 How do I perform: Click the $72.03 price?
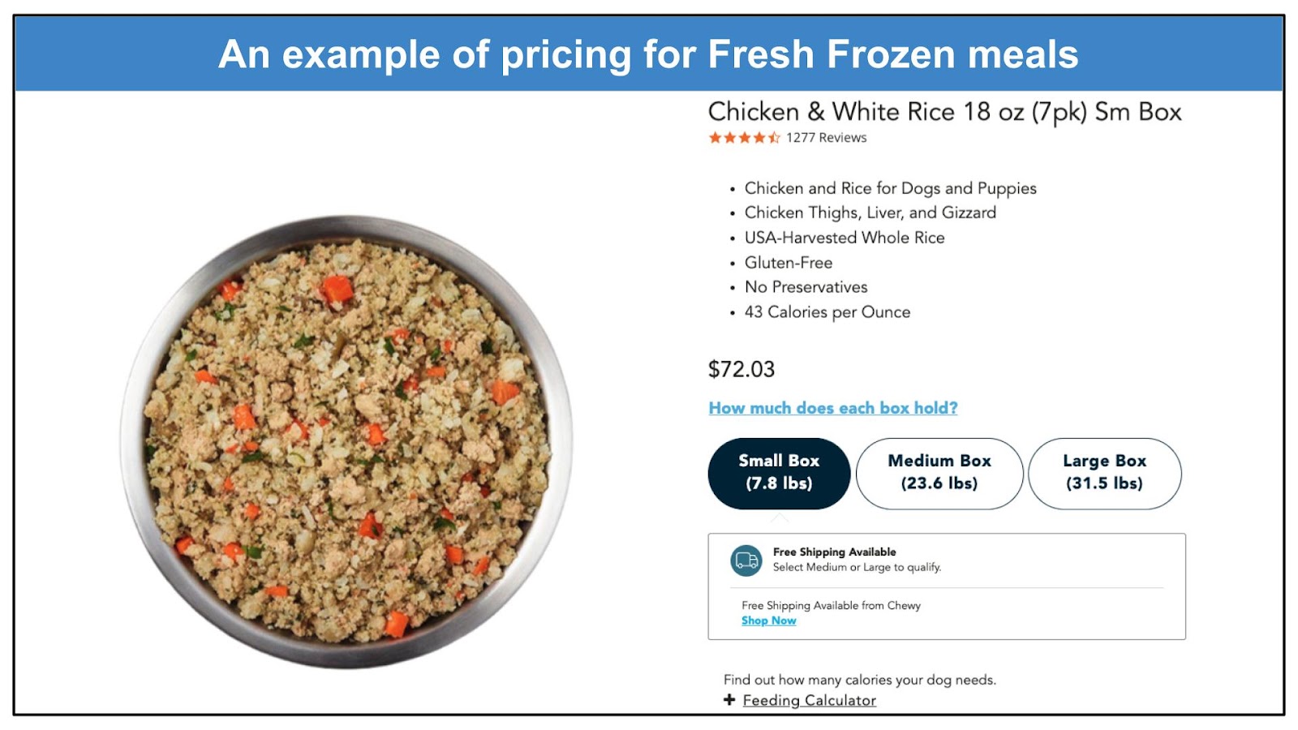tap(741, 370)
